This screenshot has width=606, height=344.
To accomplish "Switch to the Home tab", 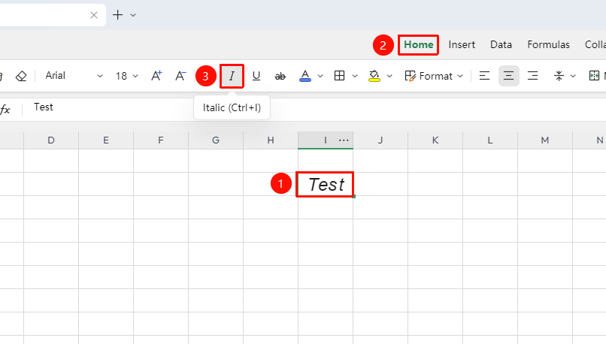I will [418, 45].
